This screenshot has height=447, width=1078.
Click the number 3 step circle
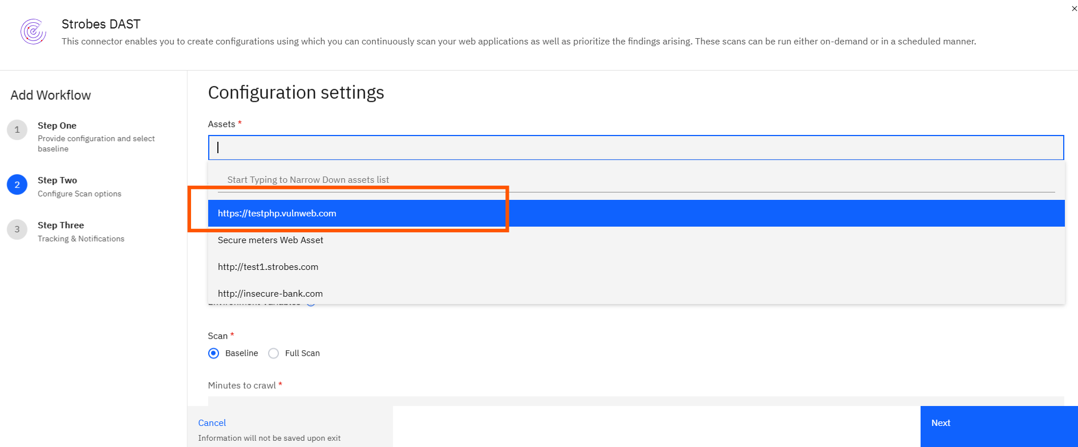[17, 229]
